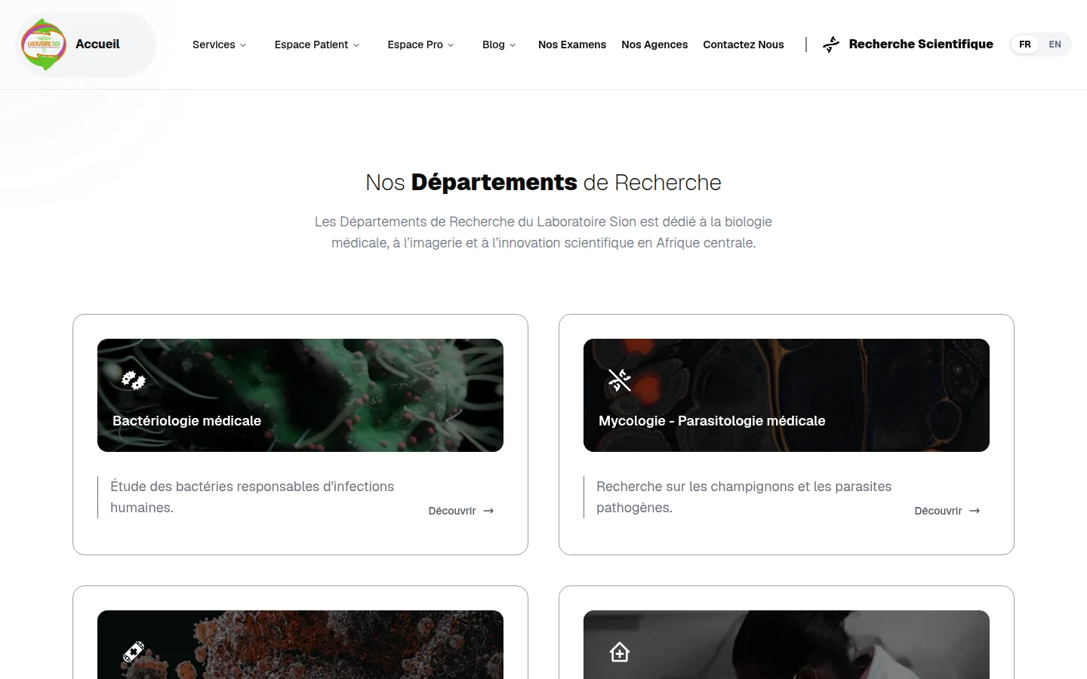The image size is (1087, 679).
Task: Click the Bactériologie médicale title text
Action: (x=186, y=421)
